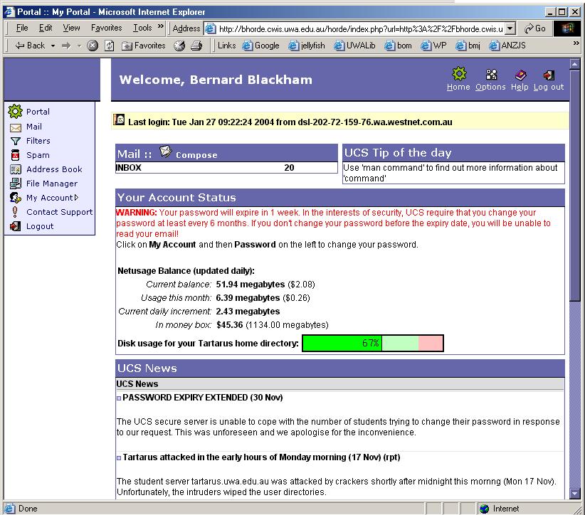Click the Compose envelope icon
The width and height of the screenshot is (585, 515).
click(165, 152)
